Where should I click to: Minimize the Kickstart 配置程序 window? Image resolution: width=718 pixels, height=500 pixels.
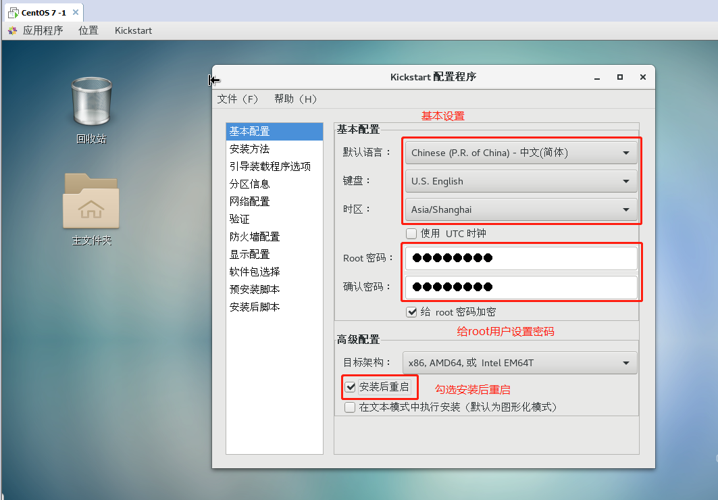coord(597,78)
